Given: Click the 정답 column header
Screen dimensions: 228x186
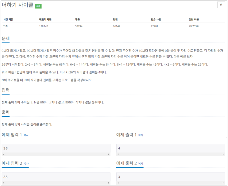Looking at the screenshot, I should click(x=115, y=19).
